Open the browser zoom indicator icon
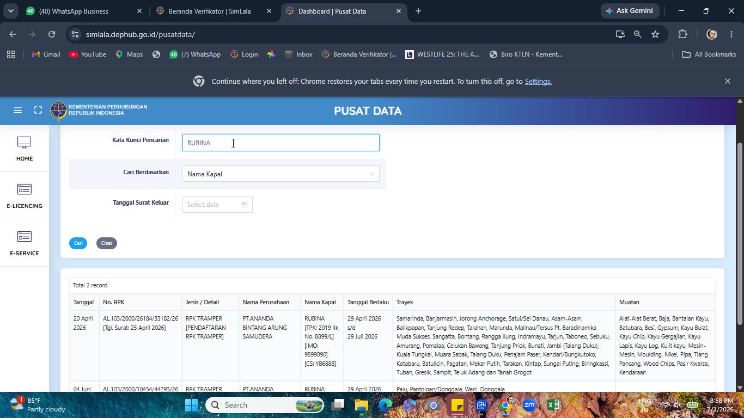This screenshot has height=418, width=744. pos(637,34)
